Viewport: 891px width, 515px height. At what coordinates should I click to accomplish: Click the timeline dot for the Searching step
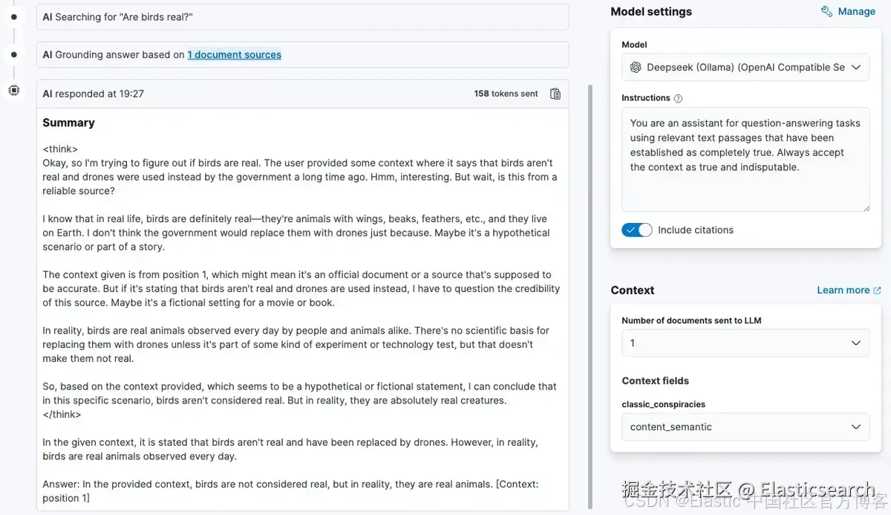click(13, 16)
